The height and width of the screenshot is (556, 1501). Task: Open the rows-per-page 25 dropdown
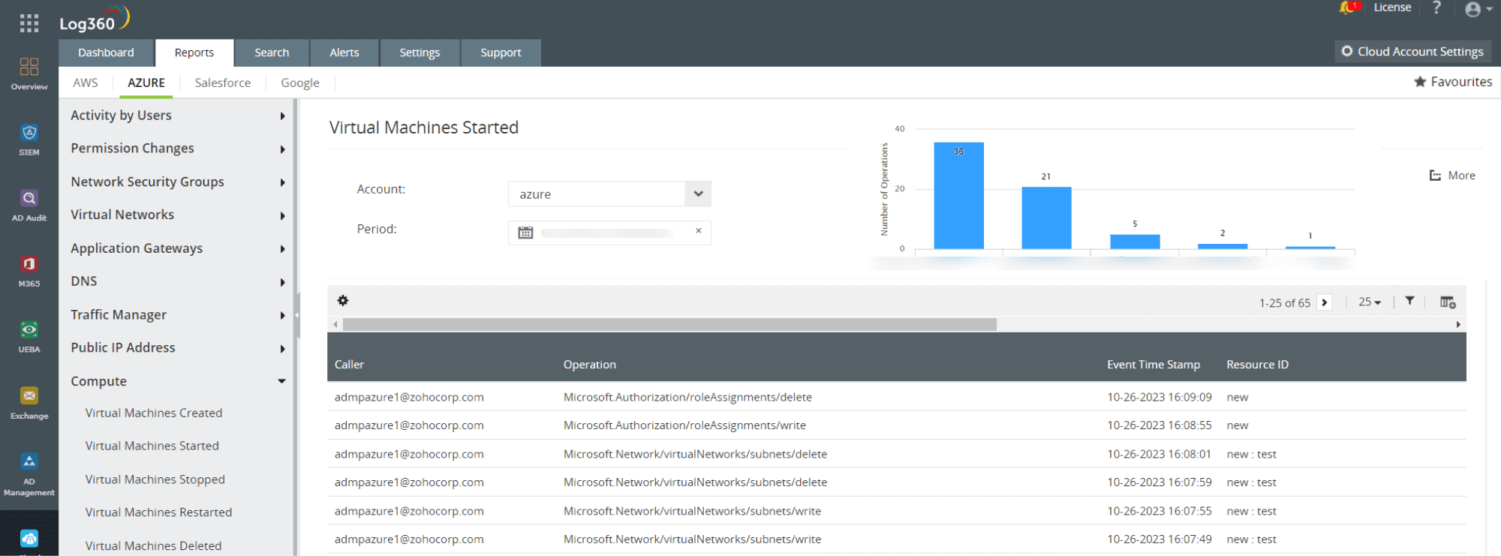click(1370, 302)
